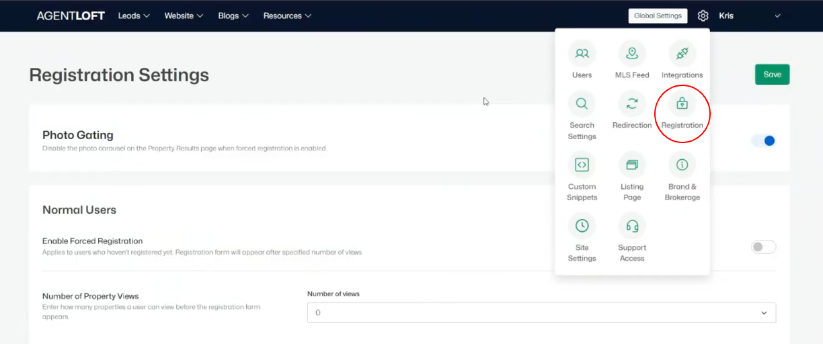823x344 pixels.
Task: Click the Save button
Action: click(x=772, y=75)
